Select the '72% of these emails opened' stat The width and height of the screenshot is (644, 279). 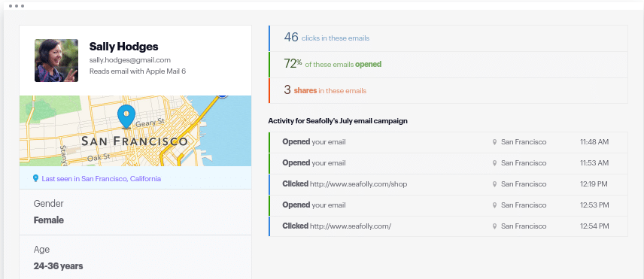coord(448,65)
